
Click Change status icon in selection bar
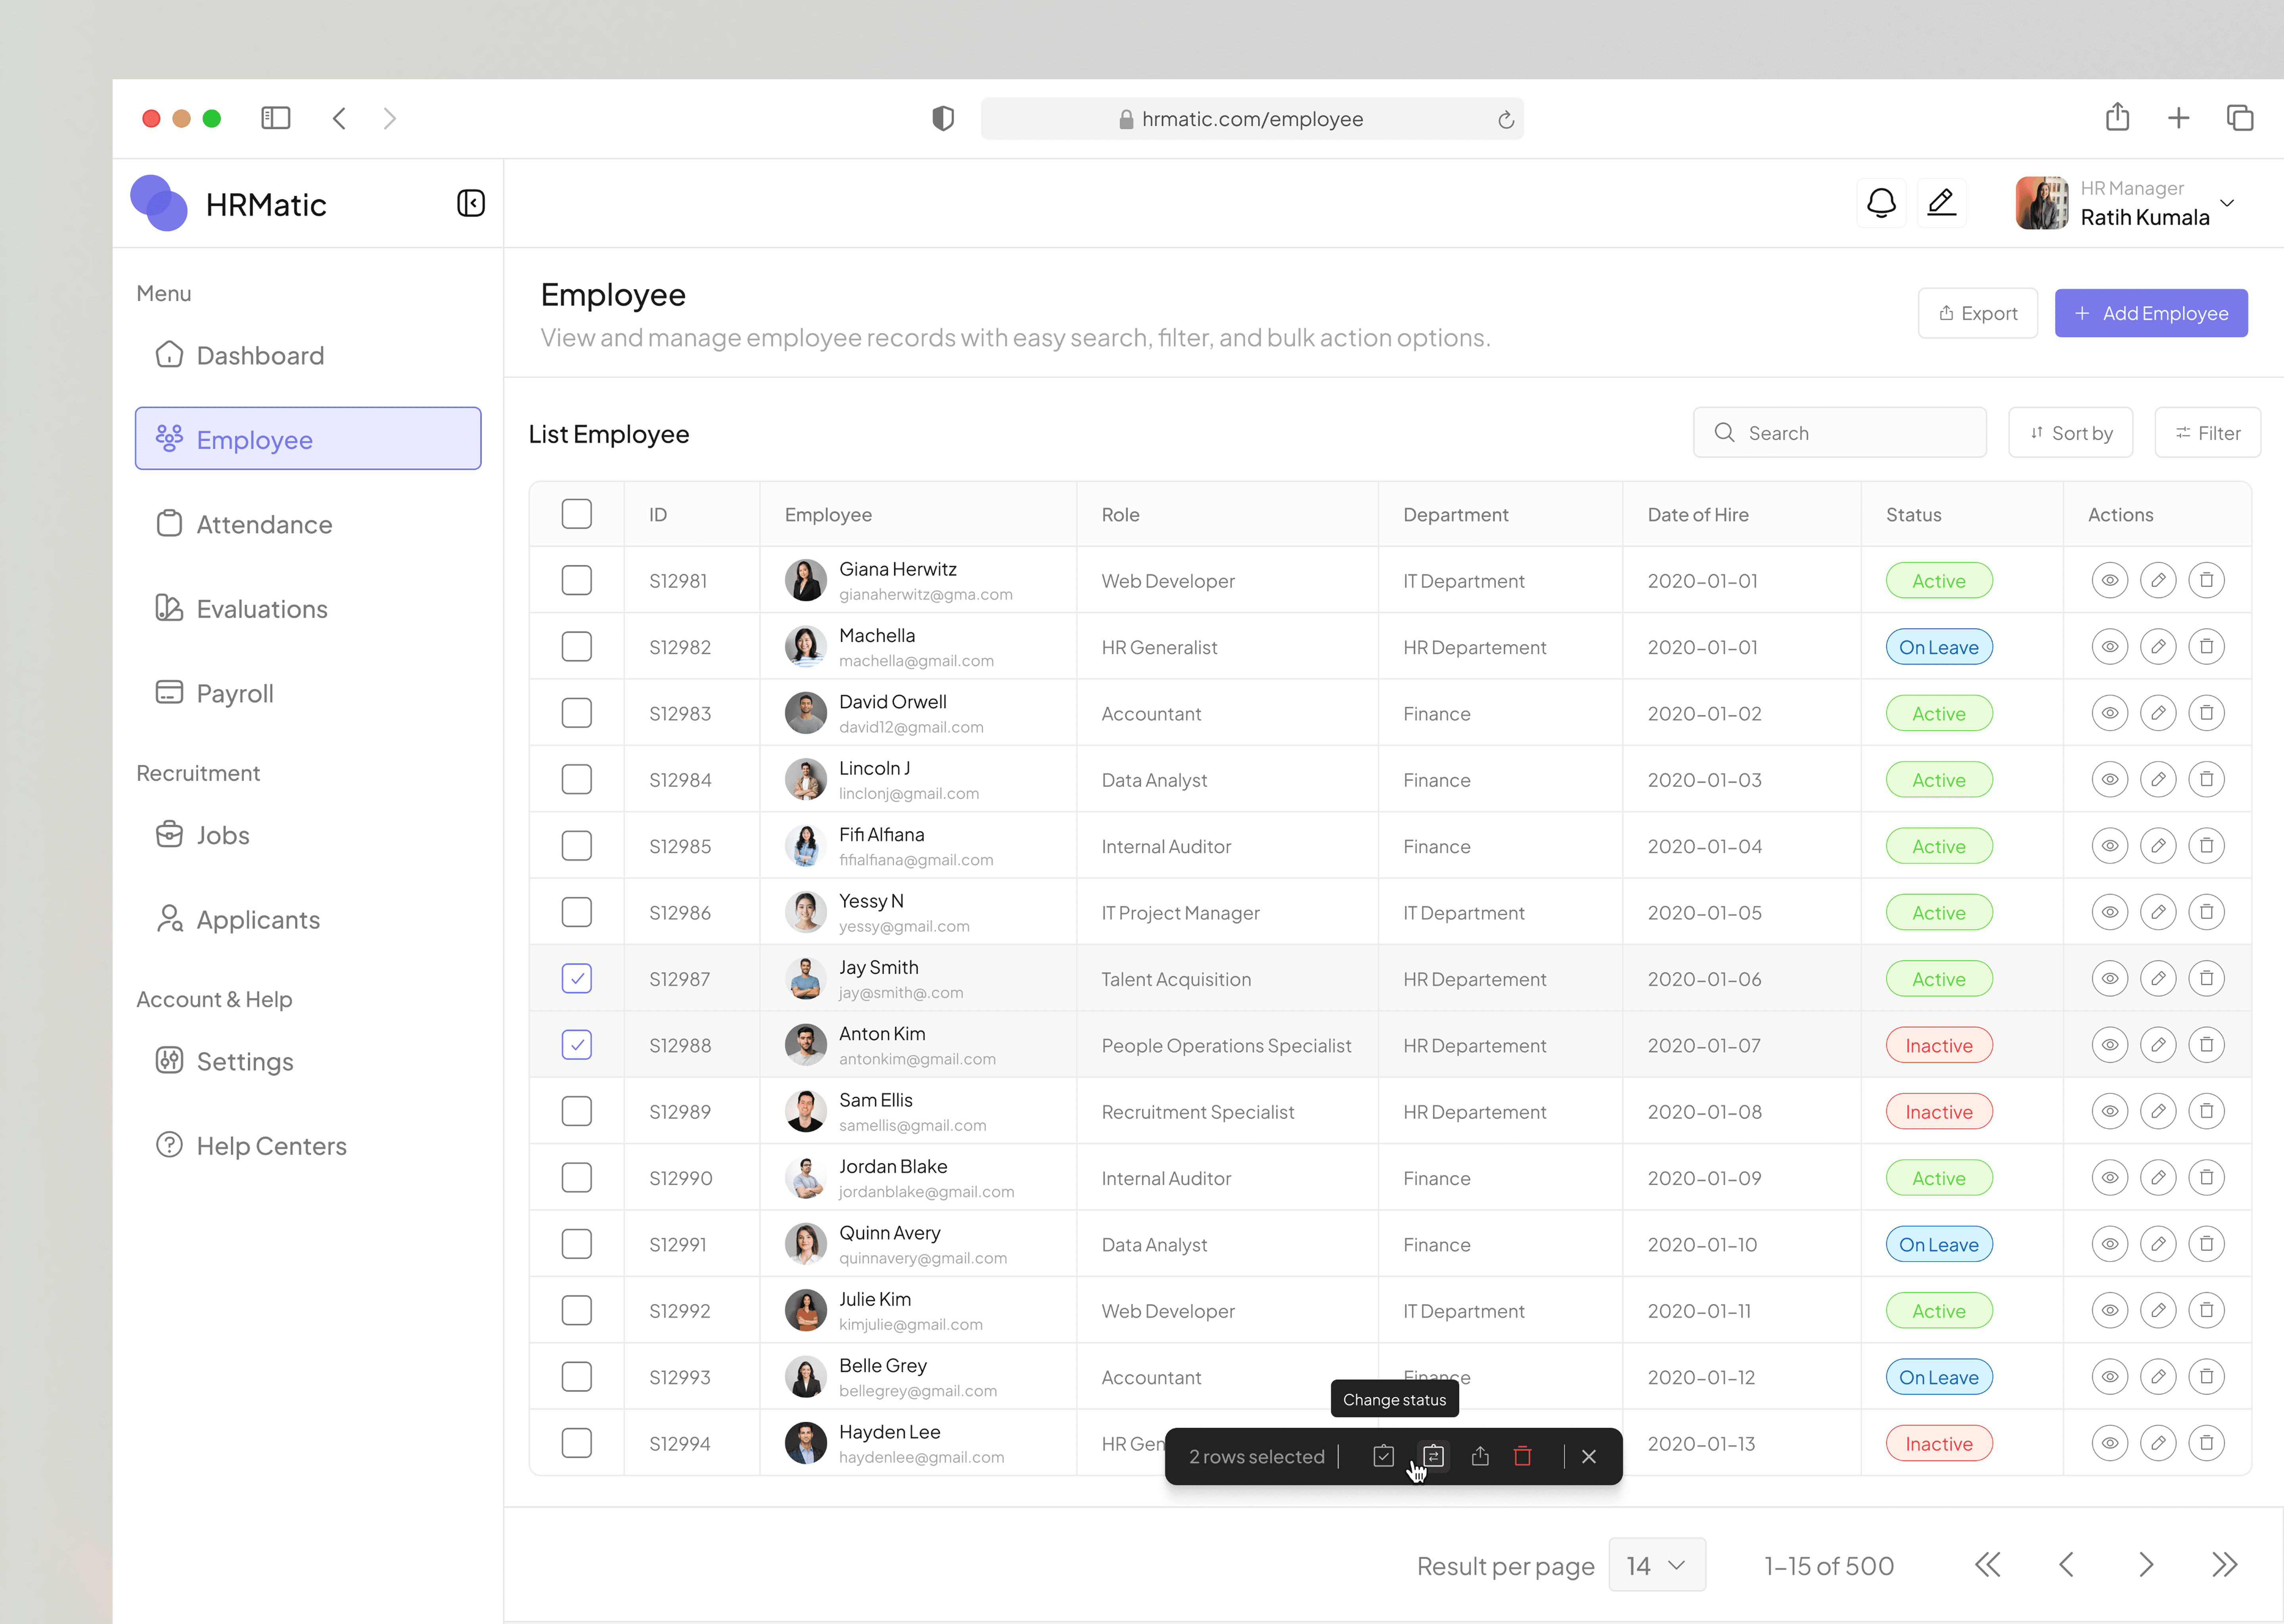pyautogui.click(x=1433, y=1456)
